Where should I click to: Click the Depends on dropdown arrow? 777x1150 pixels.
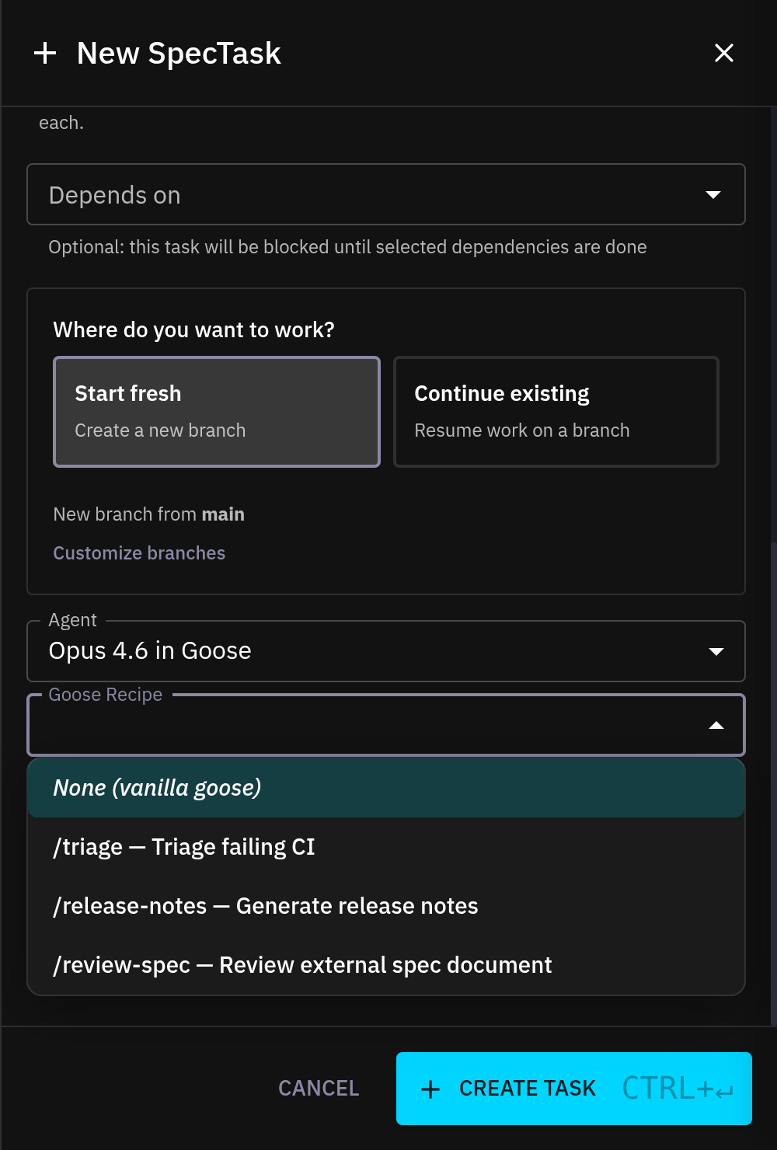click(x=713, y=194)
